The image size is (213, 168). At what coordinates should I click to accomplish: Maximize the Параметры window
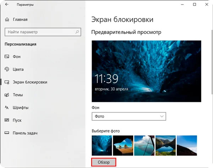click(195, 5)
